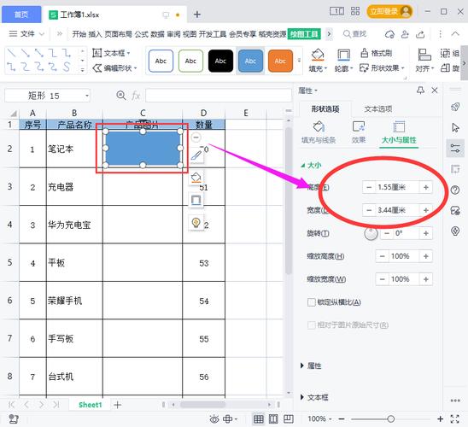Switch to page layout view icon in status bar
Image resolution: width=468 pixels, height=427 pixels.
pos(273,419)
